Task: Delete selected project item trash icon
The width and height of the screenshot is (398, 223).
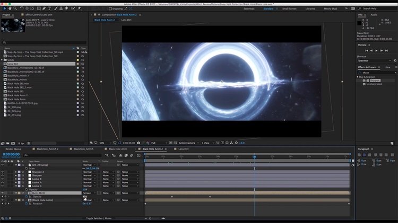Action: 29,143
